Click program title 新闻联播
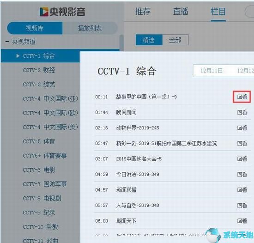The width and height of the screenshot is (254, 243). point(127,190)
